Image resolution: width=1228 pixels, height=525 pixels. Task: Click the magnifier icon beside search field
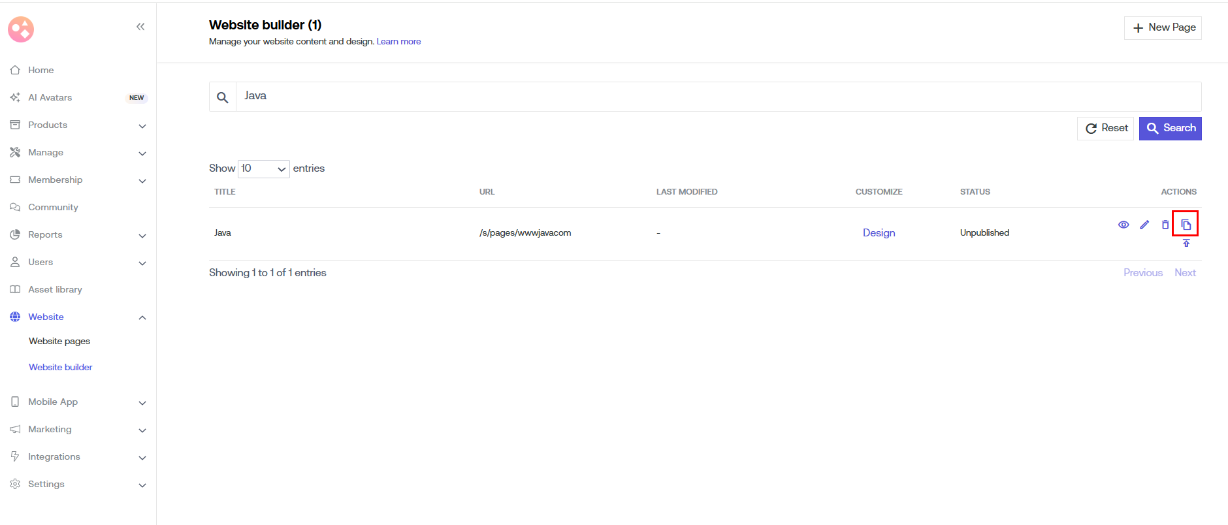click(x=223, y=97)
